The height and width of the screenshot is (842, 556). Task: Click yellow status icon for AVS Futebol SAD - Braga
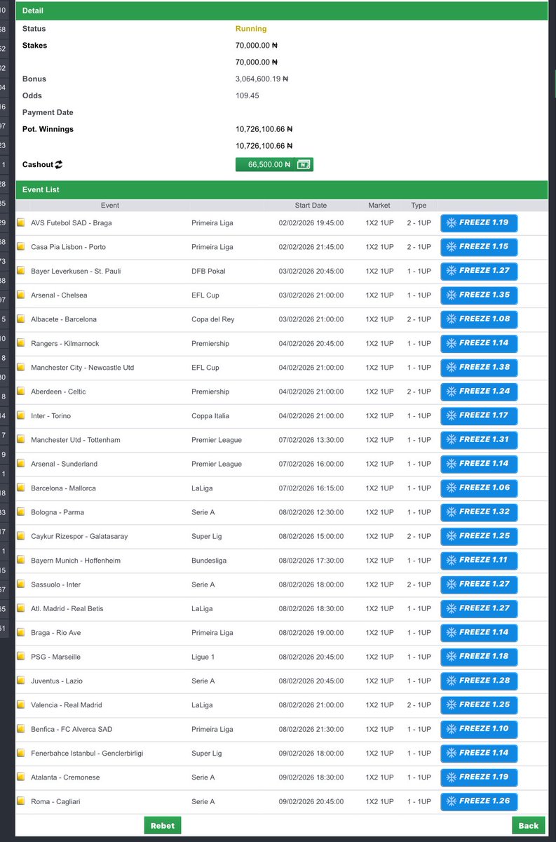pyautogui.click(x=21, y=223)
